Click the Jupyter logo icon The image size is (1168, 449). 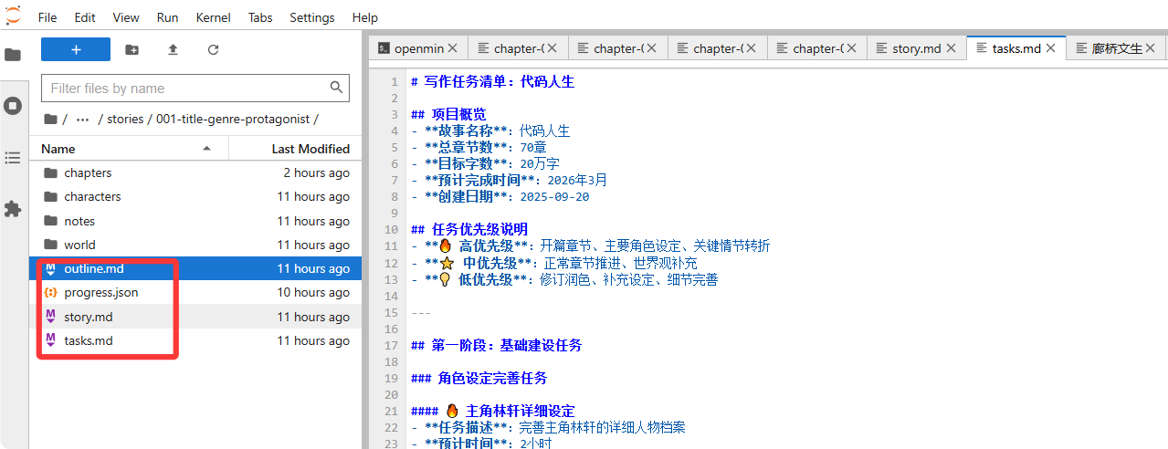[13, 16]
